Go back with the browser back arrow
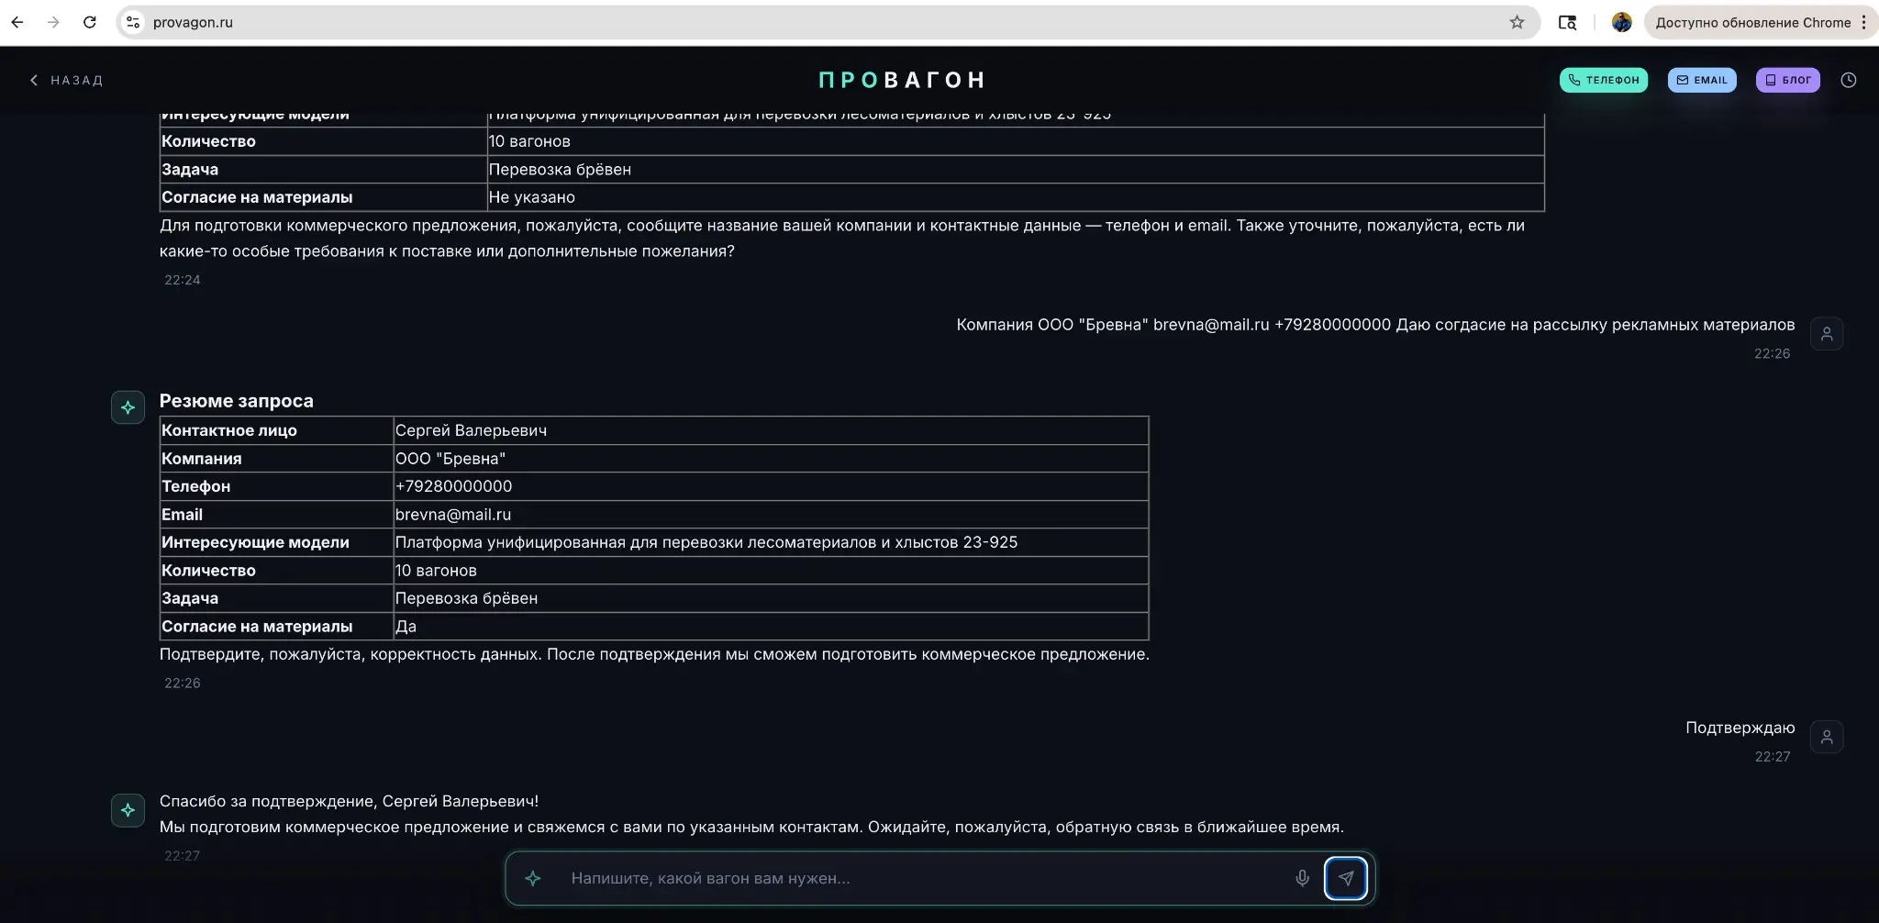 point(17,22)
